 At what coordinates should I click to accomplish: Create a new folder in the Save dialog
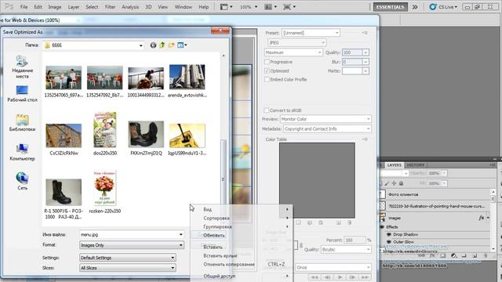click(x=171, y=45)
